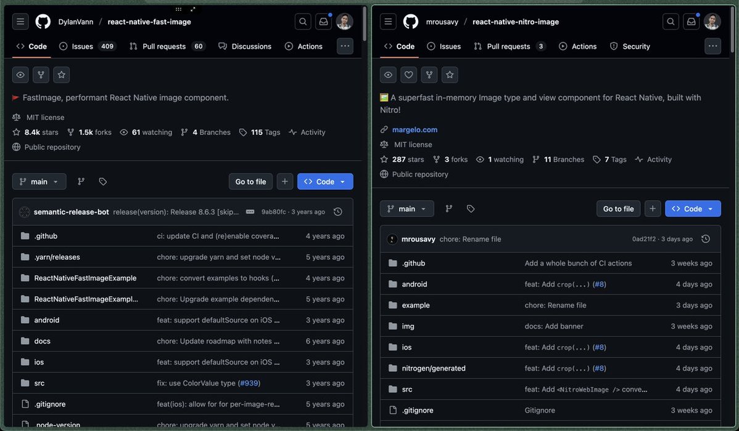Image resolution: width=739 pixels, height=431 pixels.
Task: Open ReactNativeFastImageExample folder
Action: tap(85, 278)
